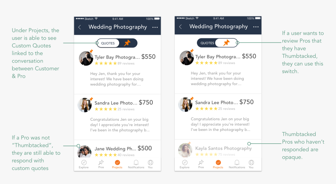Screen dimensions: 336x184
Task: Switch toggle to thumbtack side on left phone
Action: [128, 43]
